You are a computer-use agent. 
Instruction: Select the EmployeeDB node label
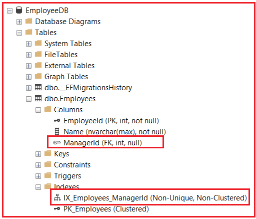click(47, 11)
